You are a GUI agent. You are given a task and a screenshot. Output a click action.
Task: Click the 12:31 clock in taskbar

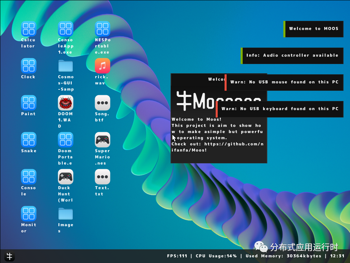337,256
